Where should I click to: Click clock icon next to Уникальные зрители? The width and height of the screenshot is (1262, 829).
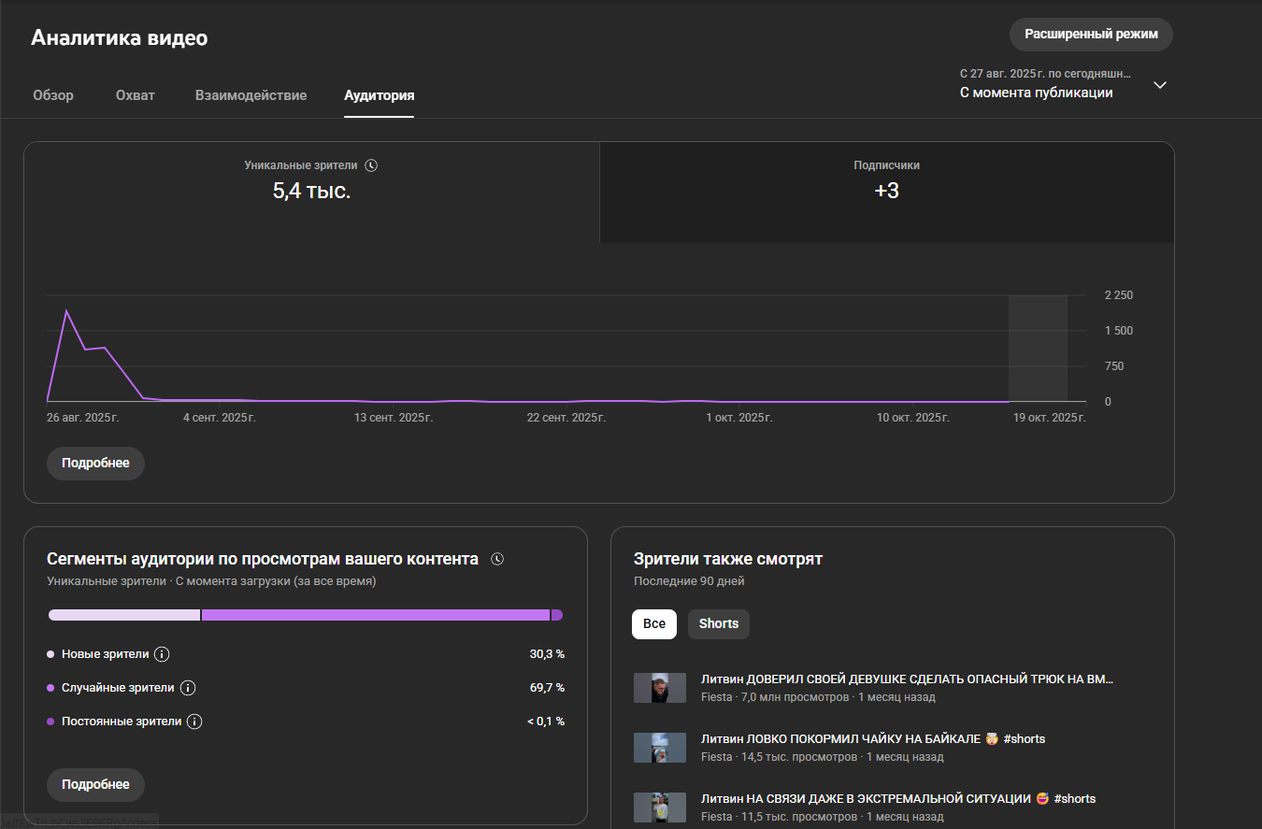click(371, 165)
